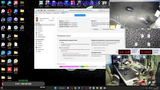Click the iTunes list view icon

point(101,10)
